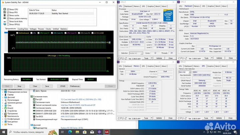
Task: Open the notification center icon
Action: (235, 132)
